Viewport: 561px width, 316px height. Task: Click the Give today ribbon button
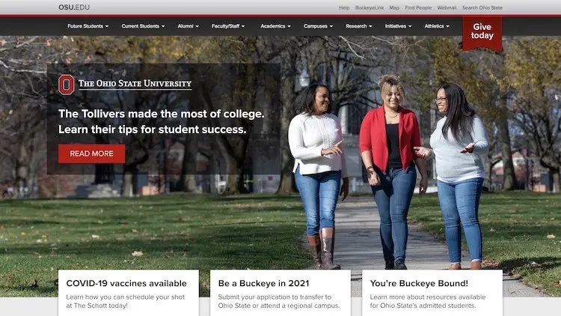(x=482, y=33)
